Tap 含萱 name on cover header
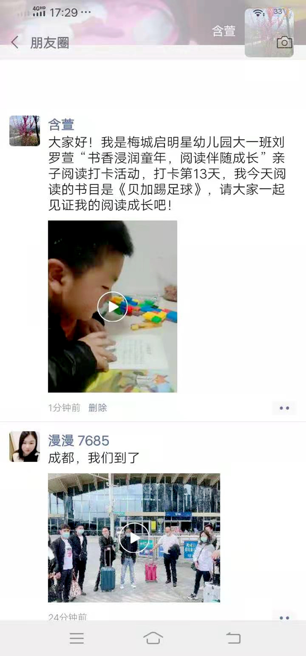The image size is (306, 656). 224,31
